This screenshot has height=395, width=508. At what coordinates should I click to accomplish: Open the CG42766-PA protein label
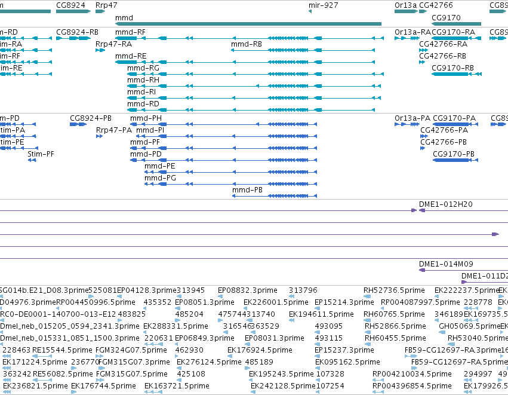point(444,130)
